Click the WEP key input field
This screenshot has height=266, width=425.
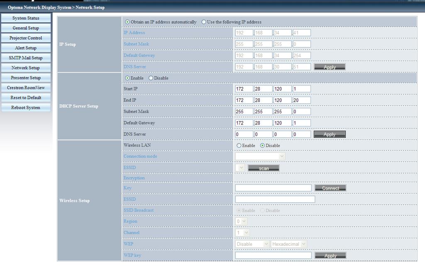273,256
